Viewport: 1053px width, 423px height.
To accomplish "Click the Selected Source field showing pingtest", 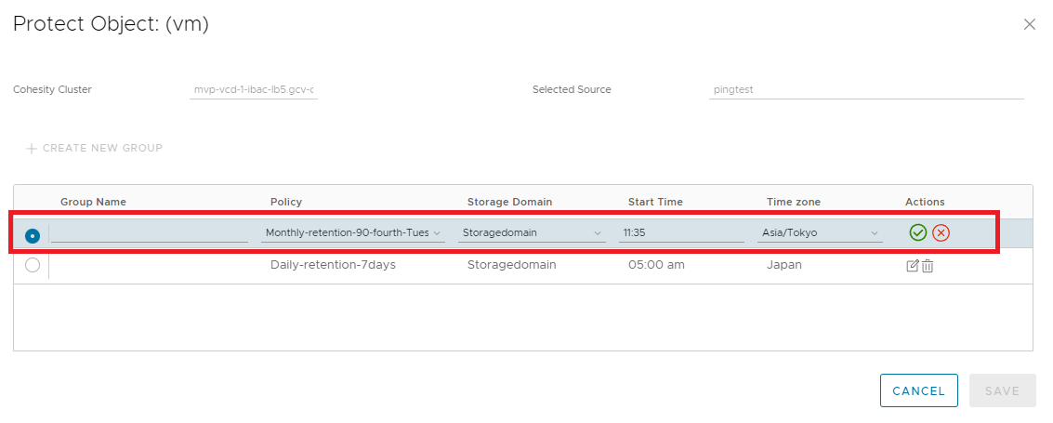I will click(865, 90).
